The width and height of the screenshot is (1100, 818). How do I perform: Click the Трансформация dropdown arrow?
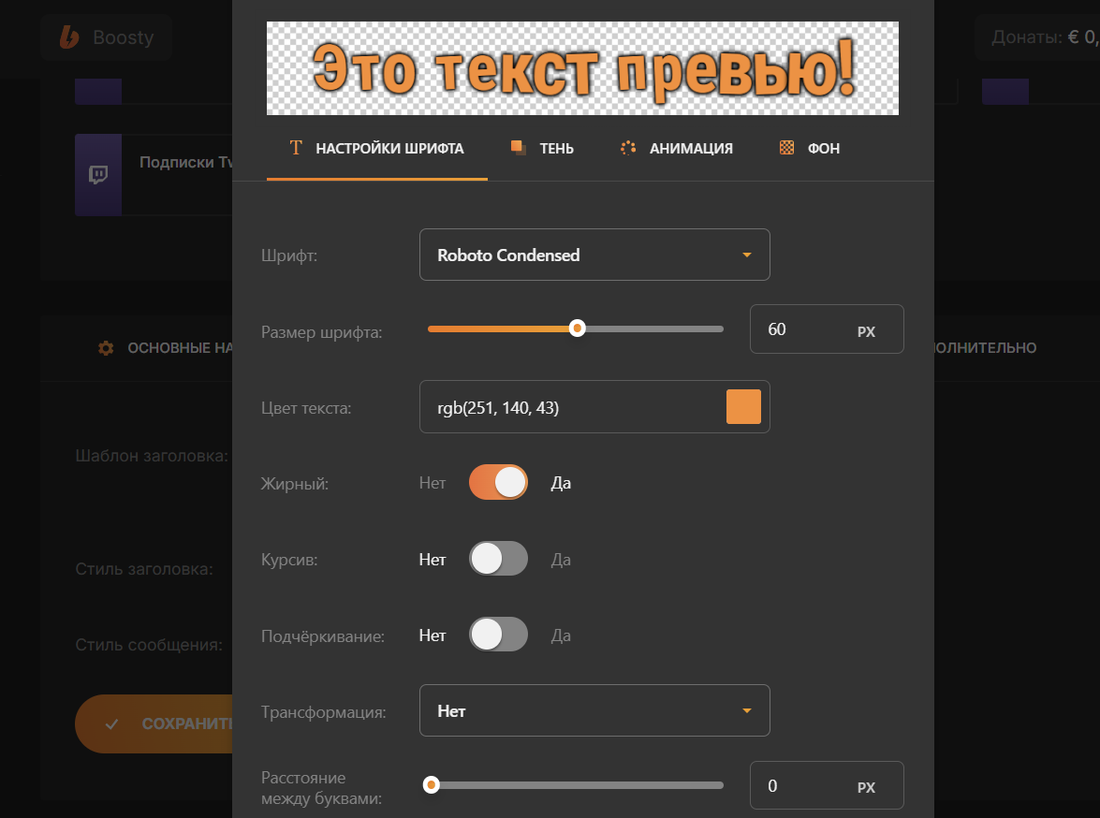click(746, 710)
